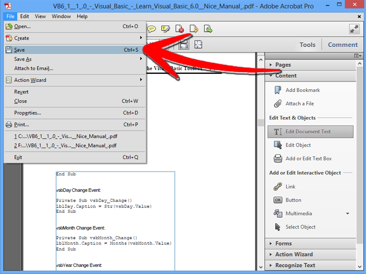Open the sticky note comment tool
Screen dimensions: 366x274
(151, 29)
